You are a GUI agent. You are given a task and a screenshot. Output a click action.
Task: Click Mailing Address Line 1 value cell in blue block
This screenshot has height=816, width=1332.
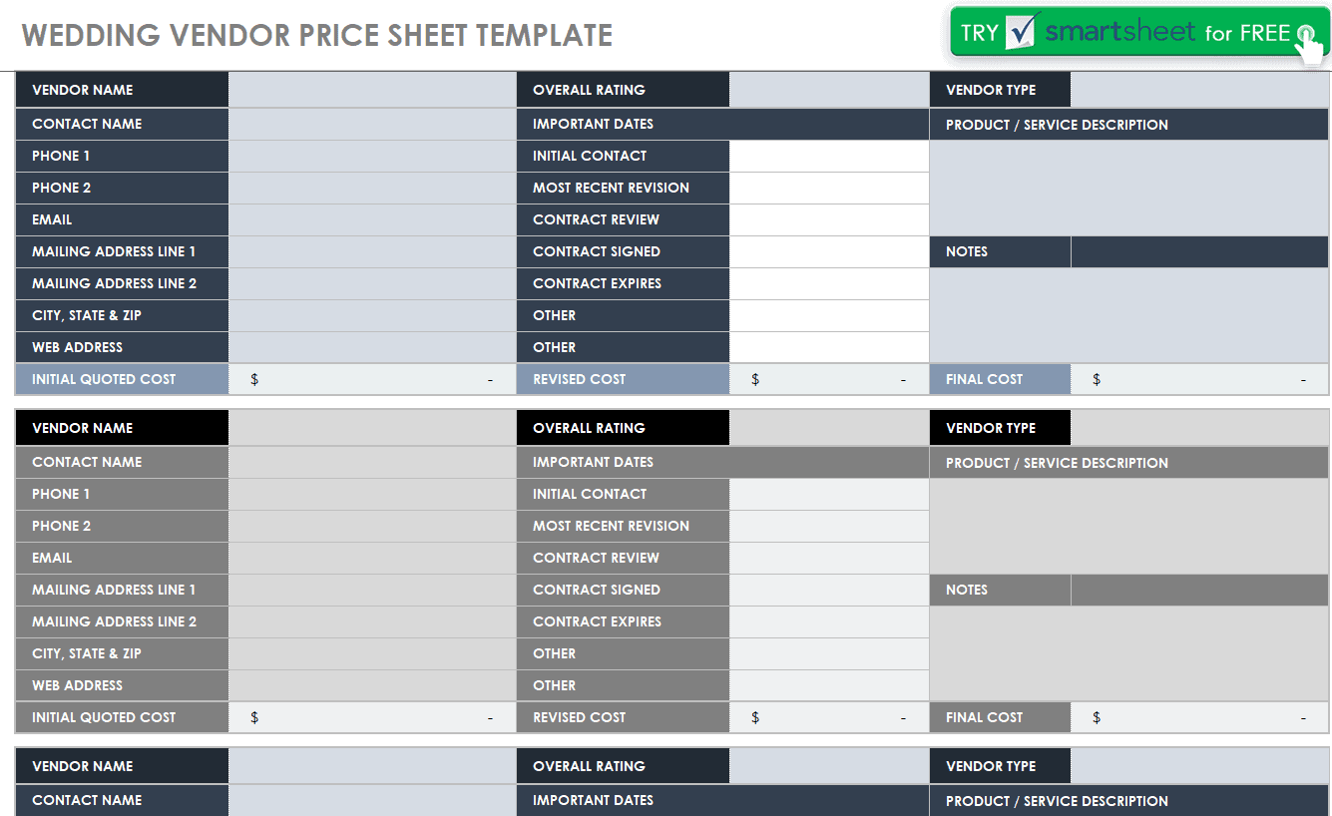click(x=372, y=251)
